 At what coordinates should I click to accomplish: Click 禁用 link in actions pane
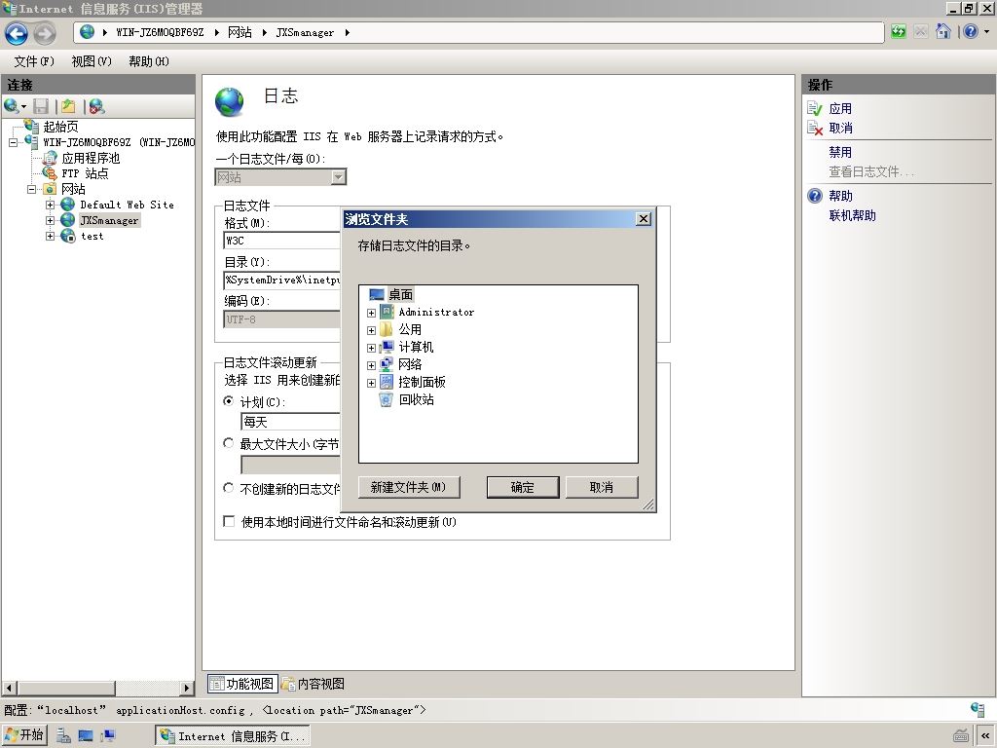840,153
